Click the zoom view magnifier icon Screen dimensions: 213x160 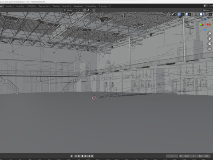(x=209, y=33)
